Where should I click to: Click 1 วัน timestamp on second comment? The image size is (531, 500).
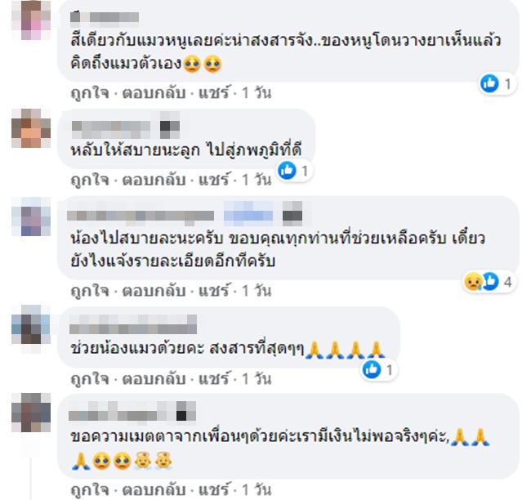[x=257, y=179]
